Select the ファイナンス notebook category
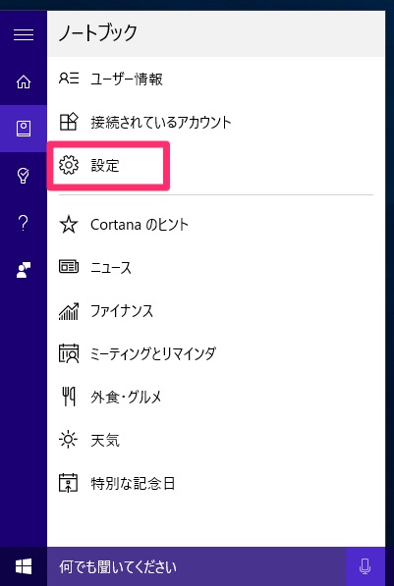This screenshot has height=586, width=394. [x=216, y=311]
